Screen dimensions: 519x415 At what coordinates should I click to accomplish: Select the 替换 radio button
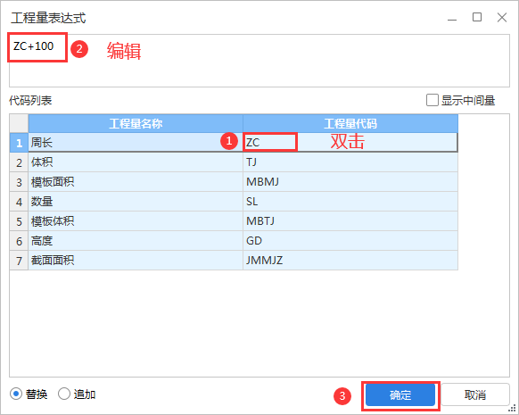[x=15, y=394]
